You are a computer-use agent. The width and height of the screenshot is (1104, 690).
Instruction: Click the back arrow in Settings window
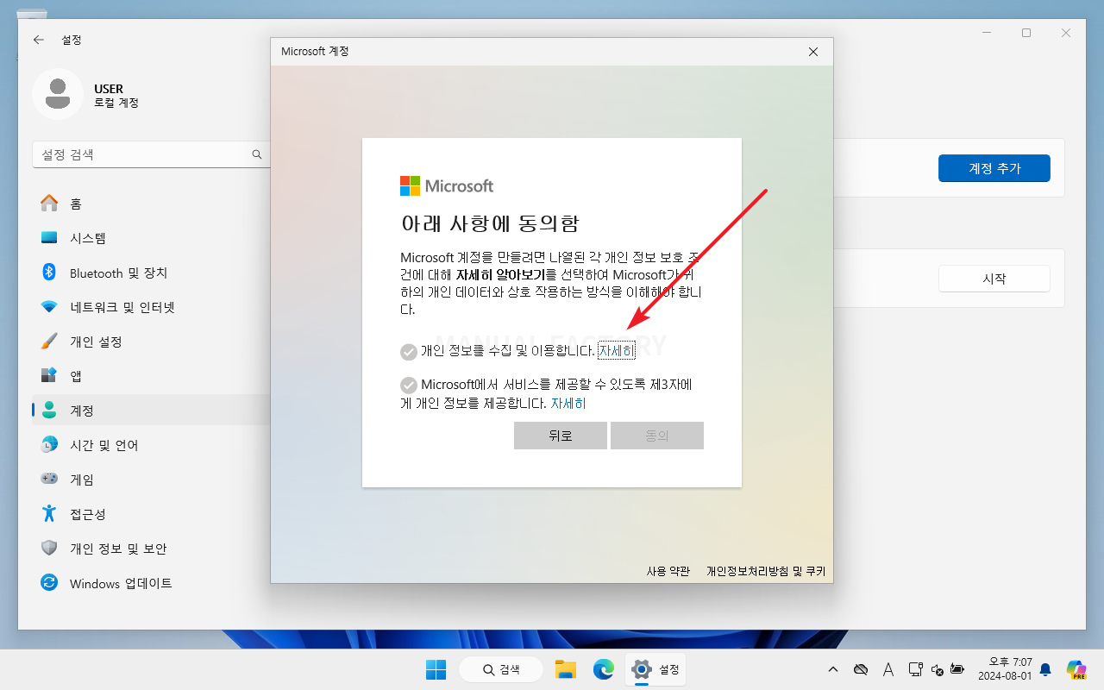coord(39,40)
